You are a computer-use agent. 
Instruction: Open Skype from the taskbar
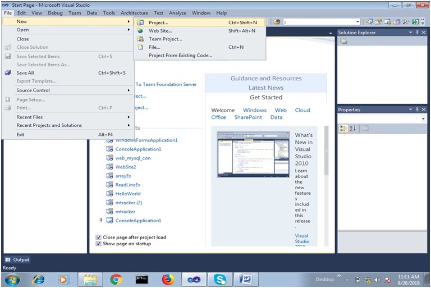(220, 280)
